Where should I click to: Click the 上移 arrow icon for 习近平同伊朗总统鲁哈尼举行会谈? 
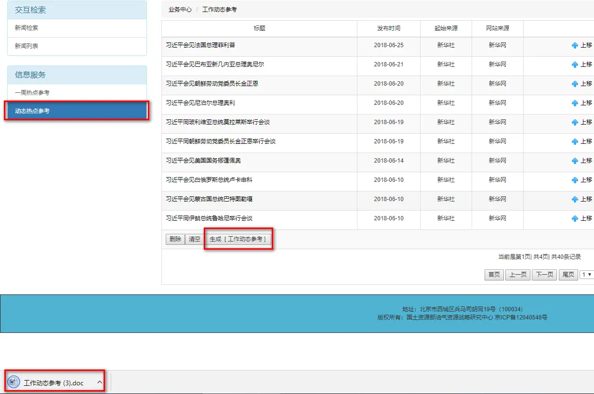tap(574, 218)
